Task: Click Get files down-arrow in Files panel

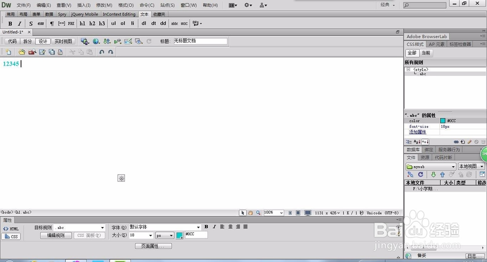Action: click(x=433, y=175)
